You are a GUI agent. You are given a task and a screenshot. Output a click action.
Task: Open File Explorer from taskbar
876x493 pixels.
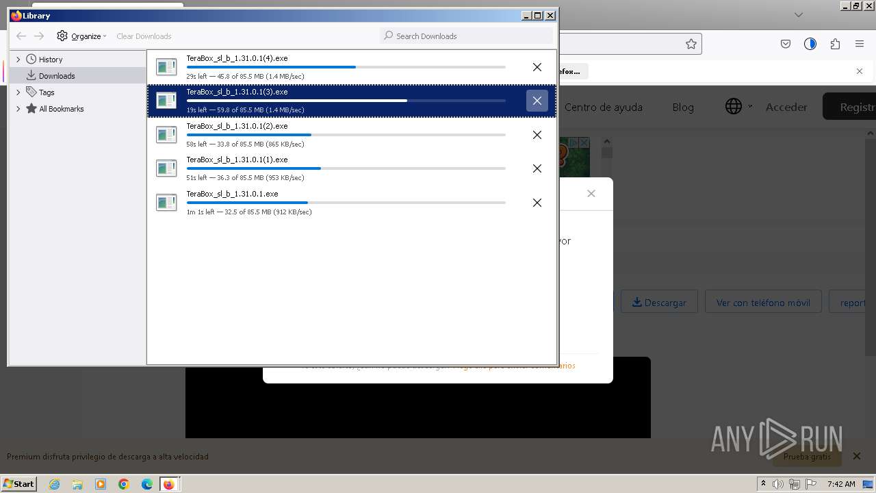click(x=77, y=484)
